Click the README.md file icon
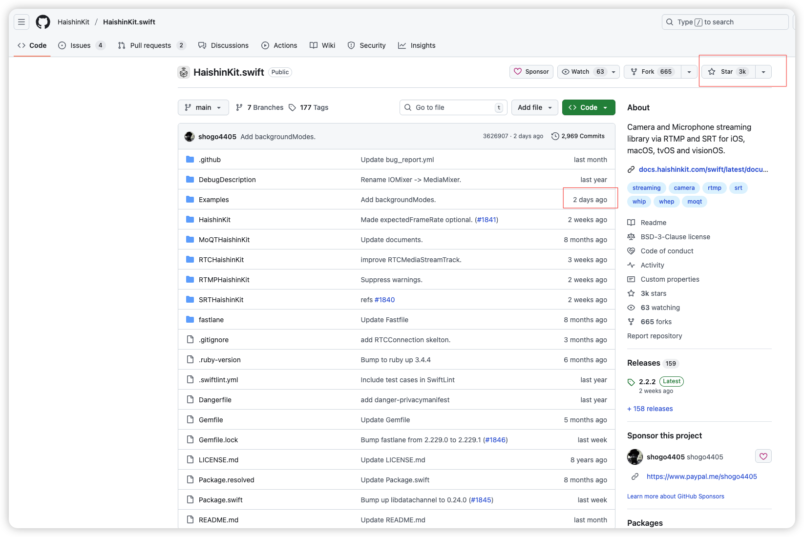 [190, 520]
